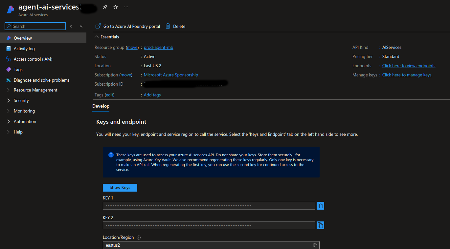Click the Show Keys button
The image size is (450, 249).
click(120, 187)
